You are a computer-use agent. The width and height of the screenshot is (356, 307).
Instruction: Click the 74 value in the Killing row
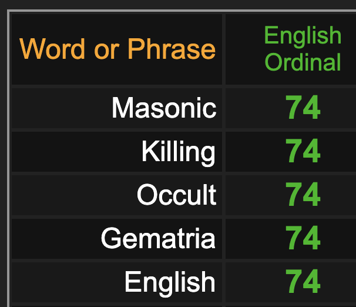pos(303,151)
